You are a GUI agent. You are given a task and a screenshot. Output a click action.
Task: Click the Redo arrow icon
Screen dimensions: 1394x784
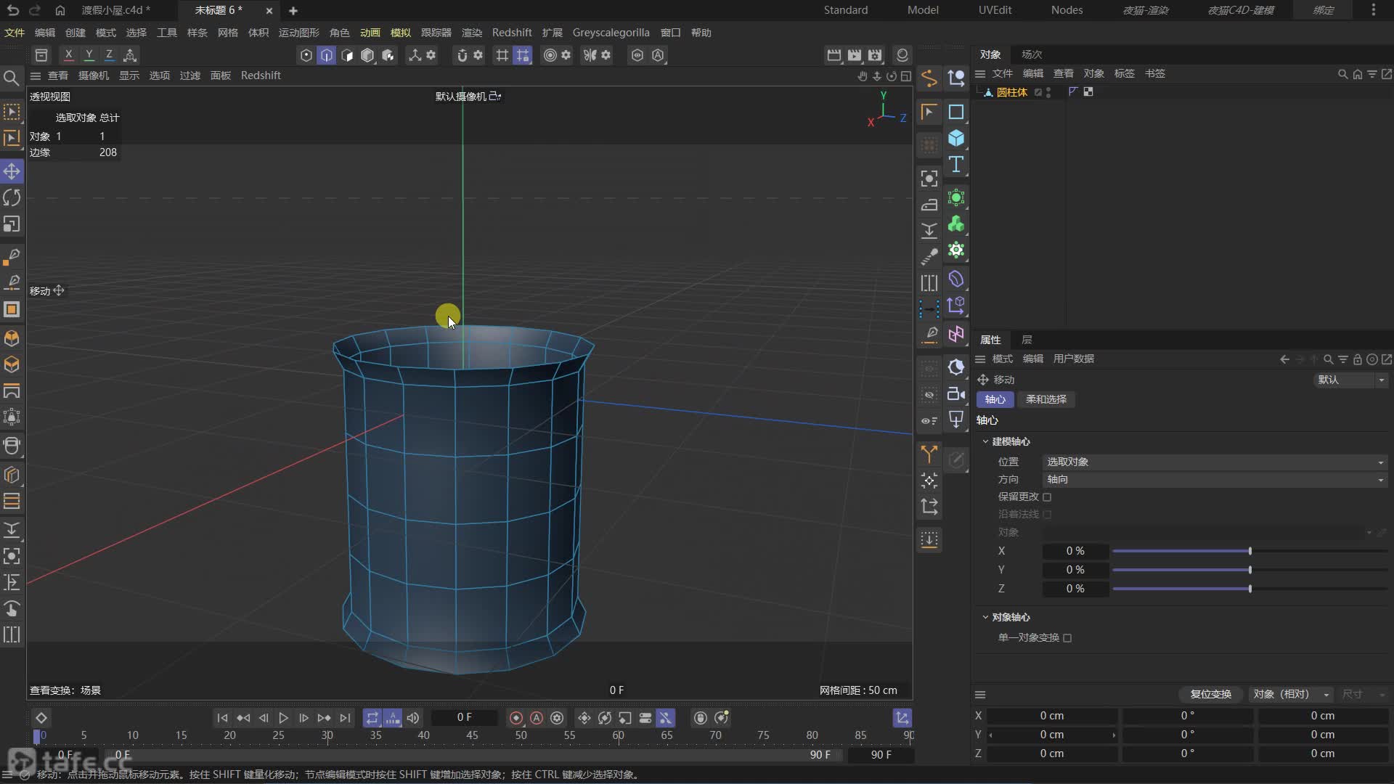point(34,10)
